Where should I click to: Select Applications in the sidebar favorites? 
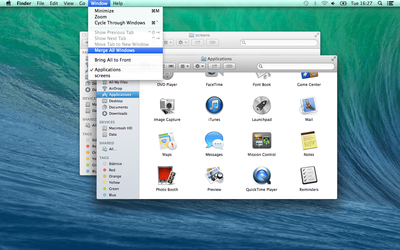[x=118, y=95]
